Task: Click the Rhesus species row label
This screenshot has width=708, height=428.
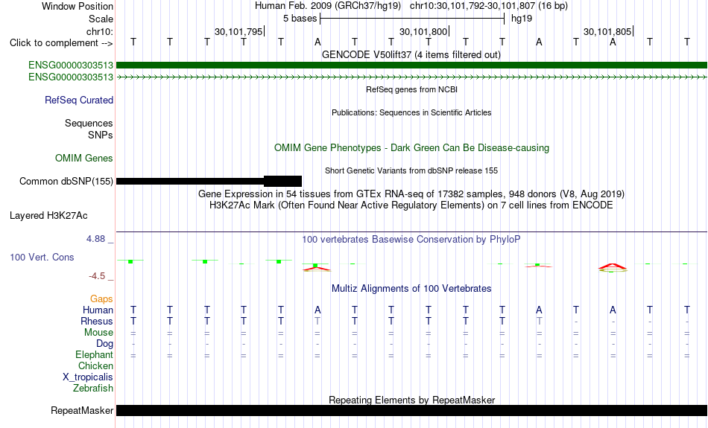Action: 97,321
